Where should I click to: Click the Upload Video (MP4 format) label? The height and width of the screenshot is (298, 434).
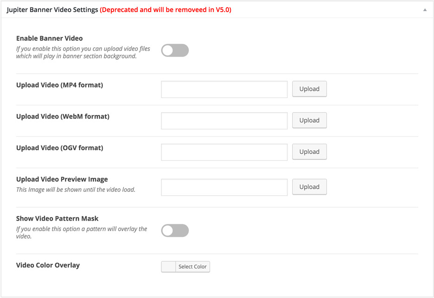coord(59,85)
